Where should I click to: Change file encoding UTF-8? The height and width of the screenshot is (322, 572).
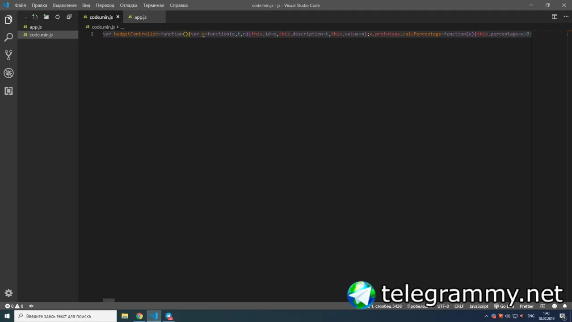[x=443, y=306]
